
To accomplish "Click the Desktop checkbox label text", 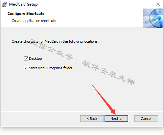I will pos(35,58).
